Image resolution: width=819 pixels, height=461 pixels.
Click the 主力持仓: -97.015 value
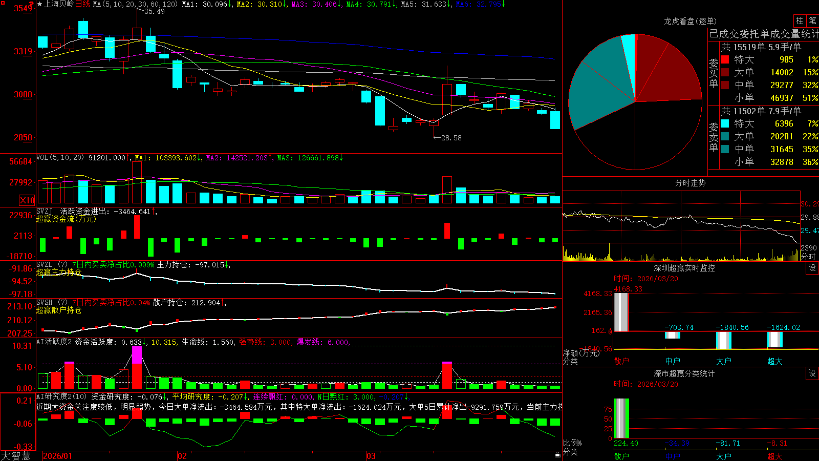192,265
